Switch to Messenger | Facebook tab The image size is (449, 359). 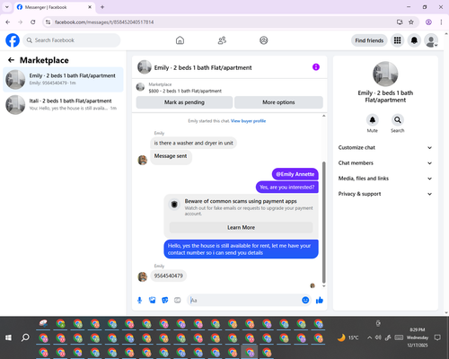tap(55, 7)
